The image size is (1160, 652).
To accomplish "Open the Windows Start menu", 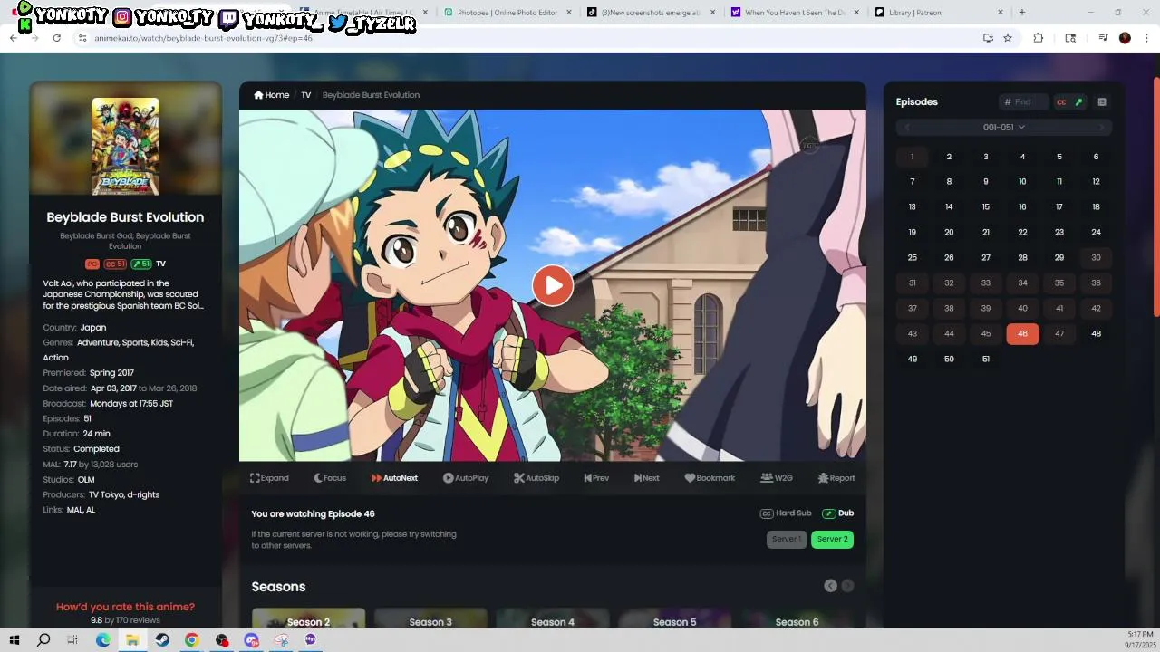I will [14, 640].
